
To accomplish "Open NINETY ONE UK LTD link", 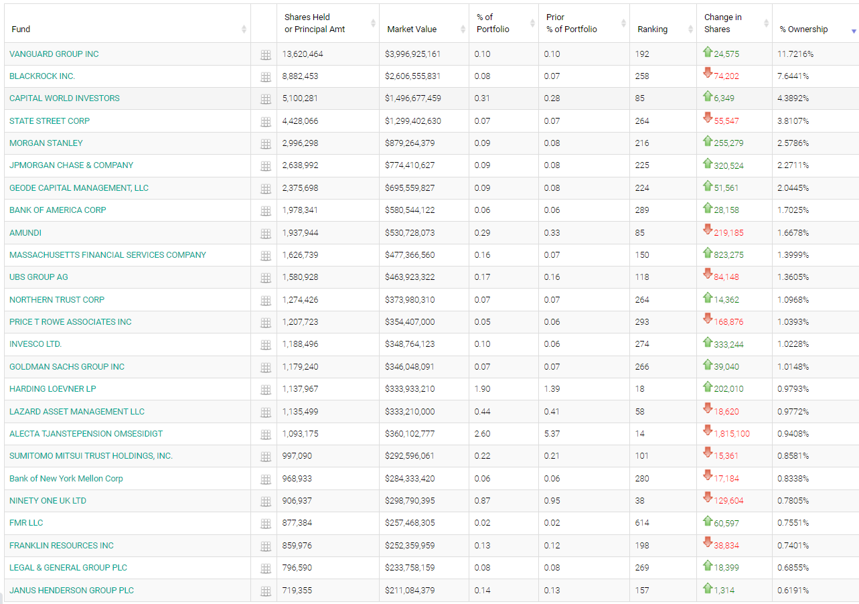I will click(48, 500).
